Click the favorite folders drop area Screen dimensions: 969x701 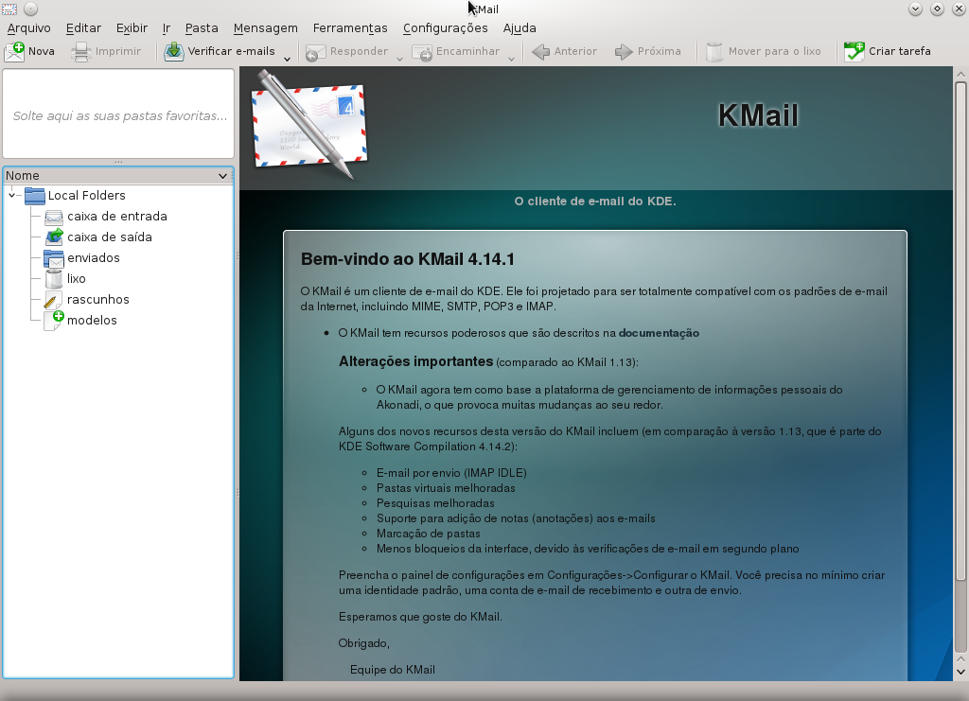[118, 114]
